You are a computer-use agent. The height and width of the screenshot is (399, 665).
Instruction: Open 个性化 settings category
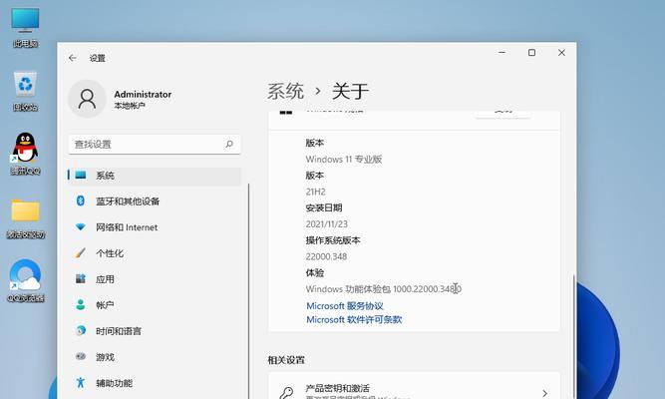(154, 253)
